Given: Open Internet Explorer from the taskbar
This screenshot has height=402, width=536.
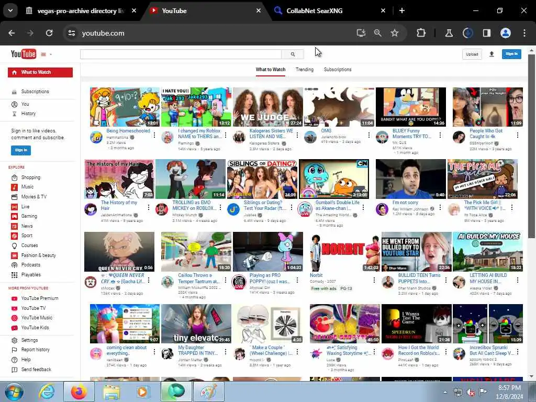Looking at the screenshot, I should coord(47,392).
